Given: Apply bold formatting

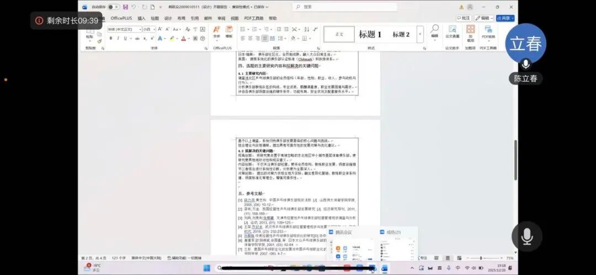Looking at the screenshot, I should [x=110, y=38].
